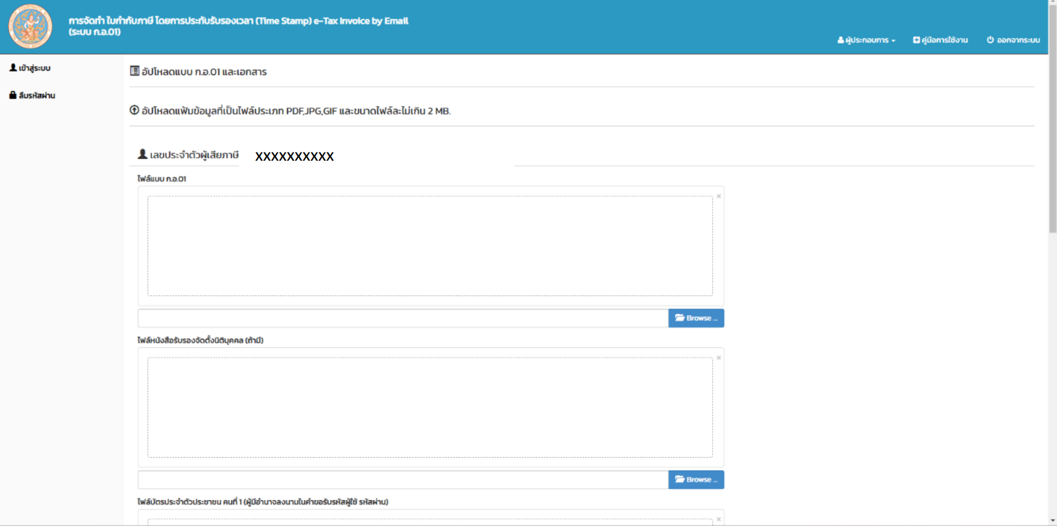Remove the company certificate preview with the x

coord(719,358)
